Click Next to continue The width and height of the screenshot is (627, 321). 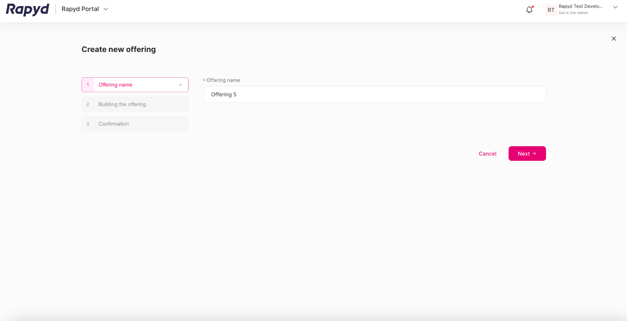(527, 153)
